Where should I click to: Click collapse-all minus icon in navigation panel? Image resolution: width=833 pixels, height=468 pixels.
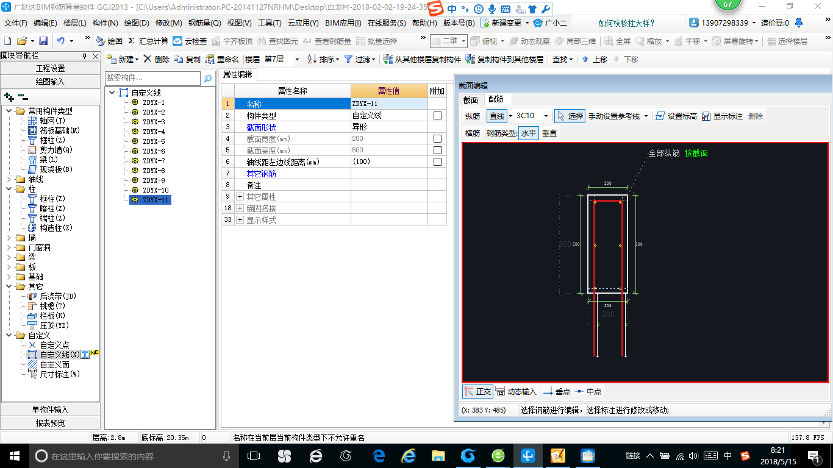(23, 97)
